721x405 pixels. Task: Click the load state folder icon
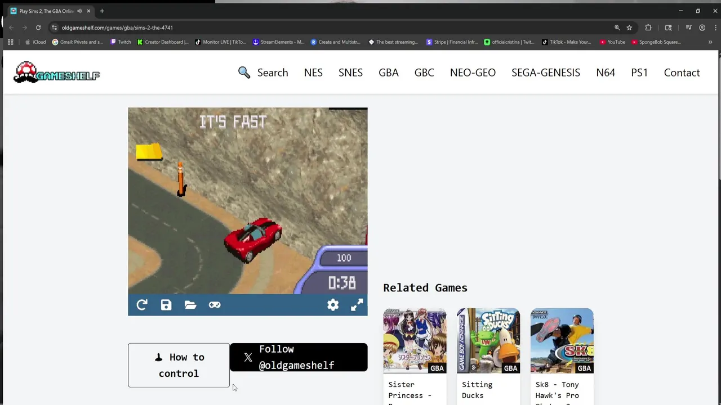pos(190,305)
